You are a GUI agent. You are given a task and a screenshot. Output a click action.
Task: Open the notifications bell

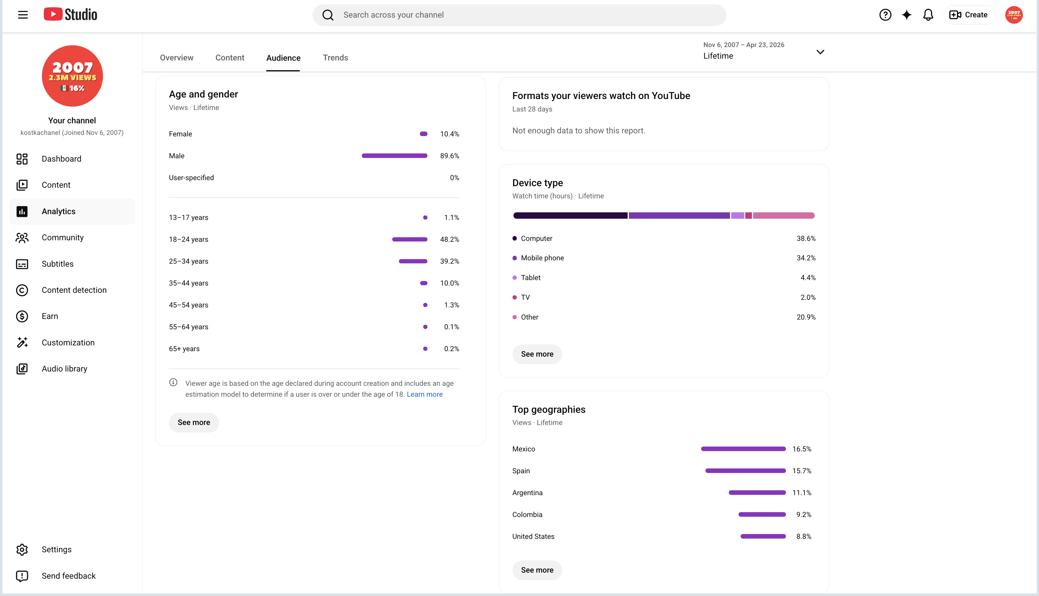(x=928, y=15)
